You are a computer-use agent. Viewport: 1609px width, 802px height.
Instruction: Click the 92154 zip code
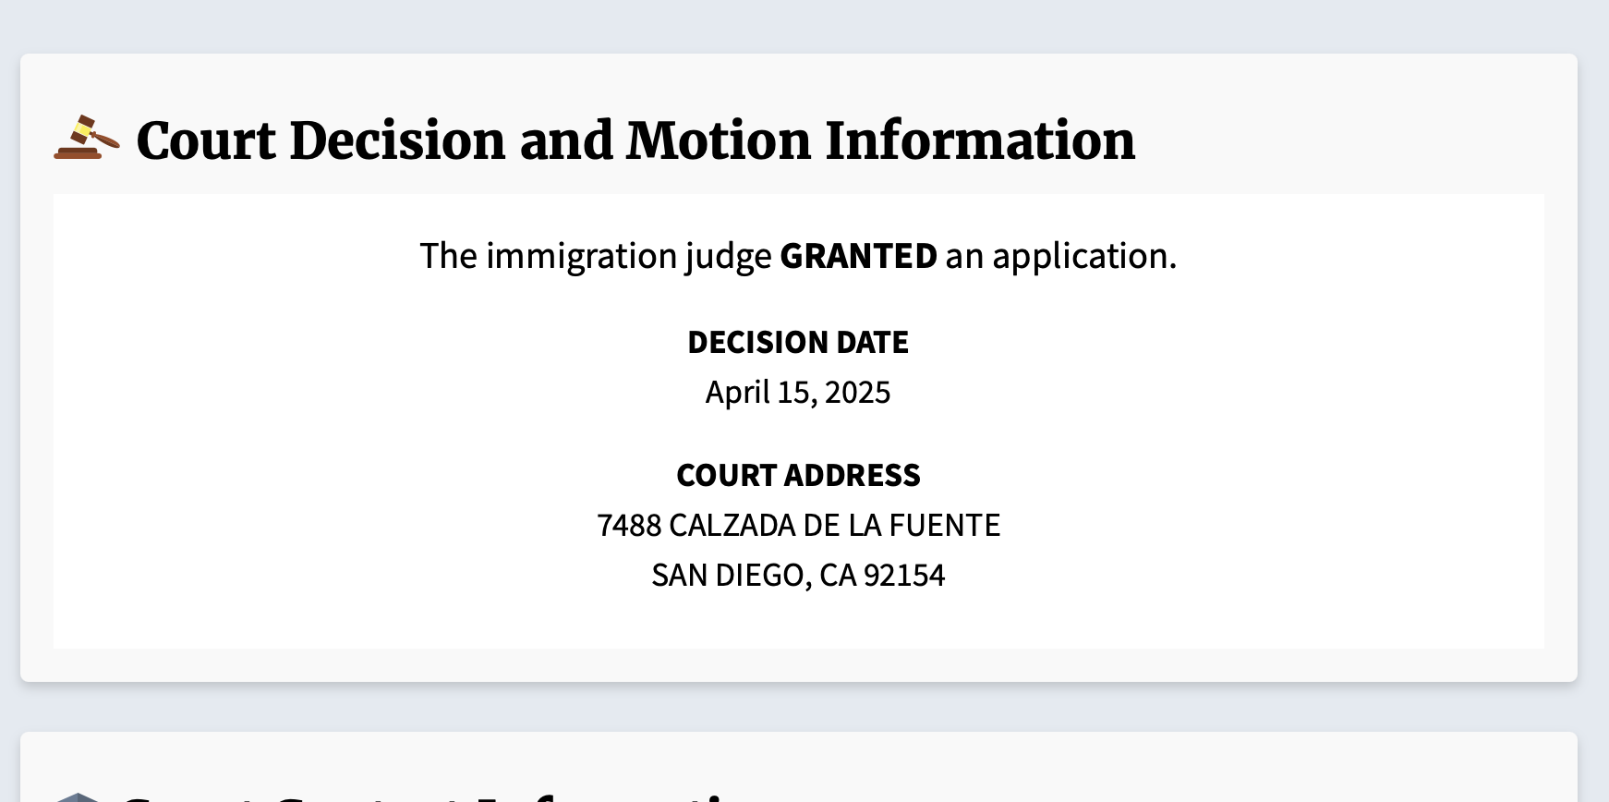(904, 576)
